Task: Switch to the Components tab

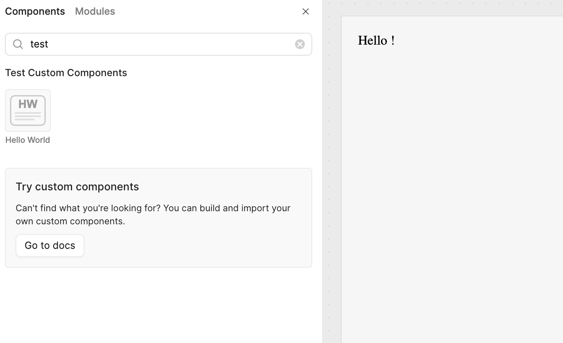Action: pyautogui.click(x=35, y=11)
